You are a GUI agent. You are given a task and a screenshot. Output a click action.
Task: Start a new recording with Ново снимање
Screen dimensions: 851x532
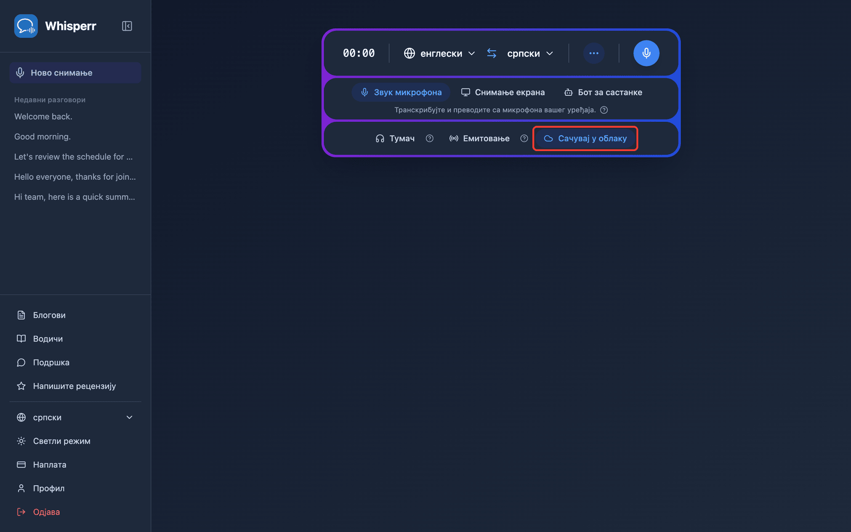click(x=75, y=73)
